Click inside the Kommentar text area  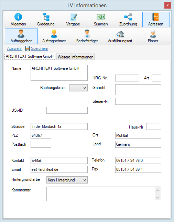101,194
